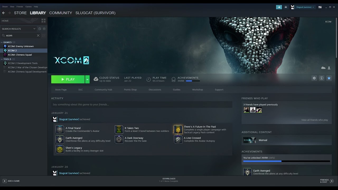The width and height of the screenshot is (338, 190).
Task: Open the Play button dropdown arrow
Action: pyautogui.click(x=87, y=79)
